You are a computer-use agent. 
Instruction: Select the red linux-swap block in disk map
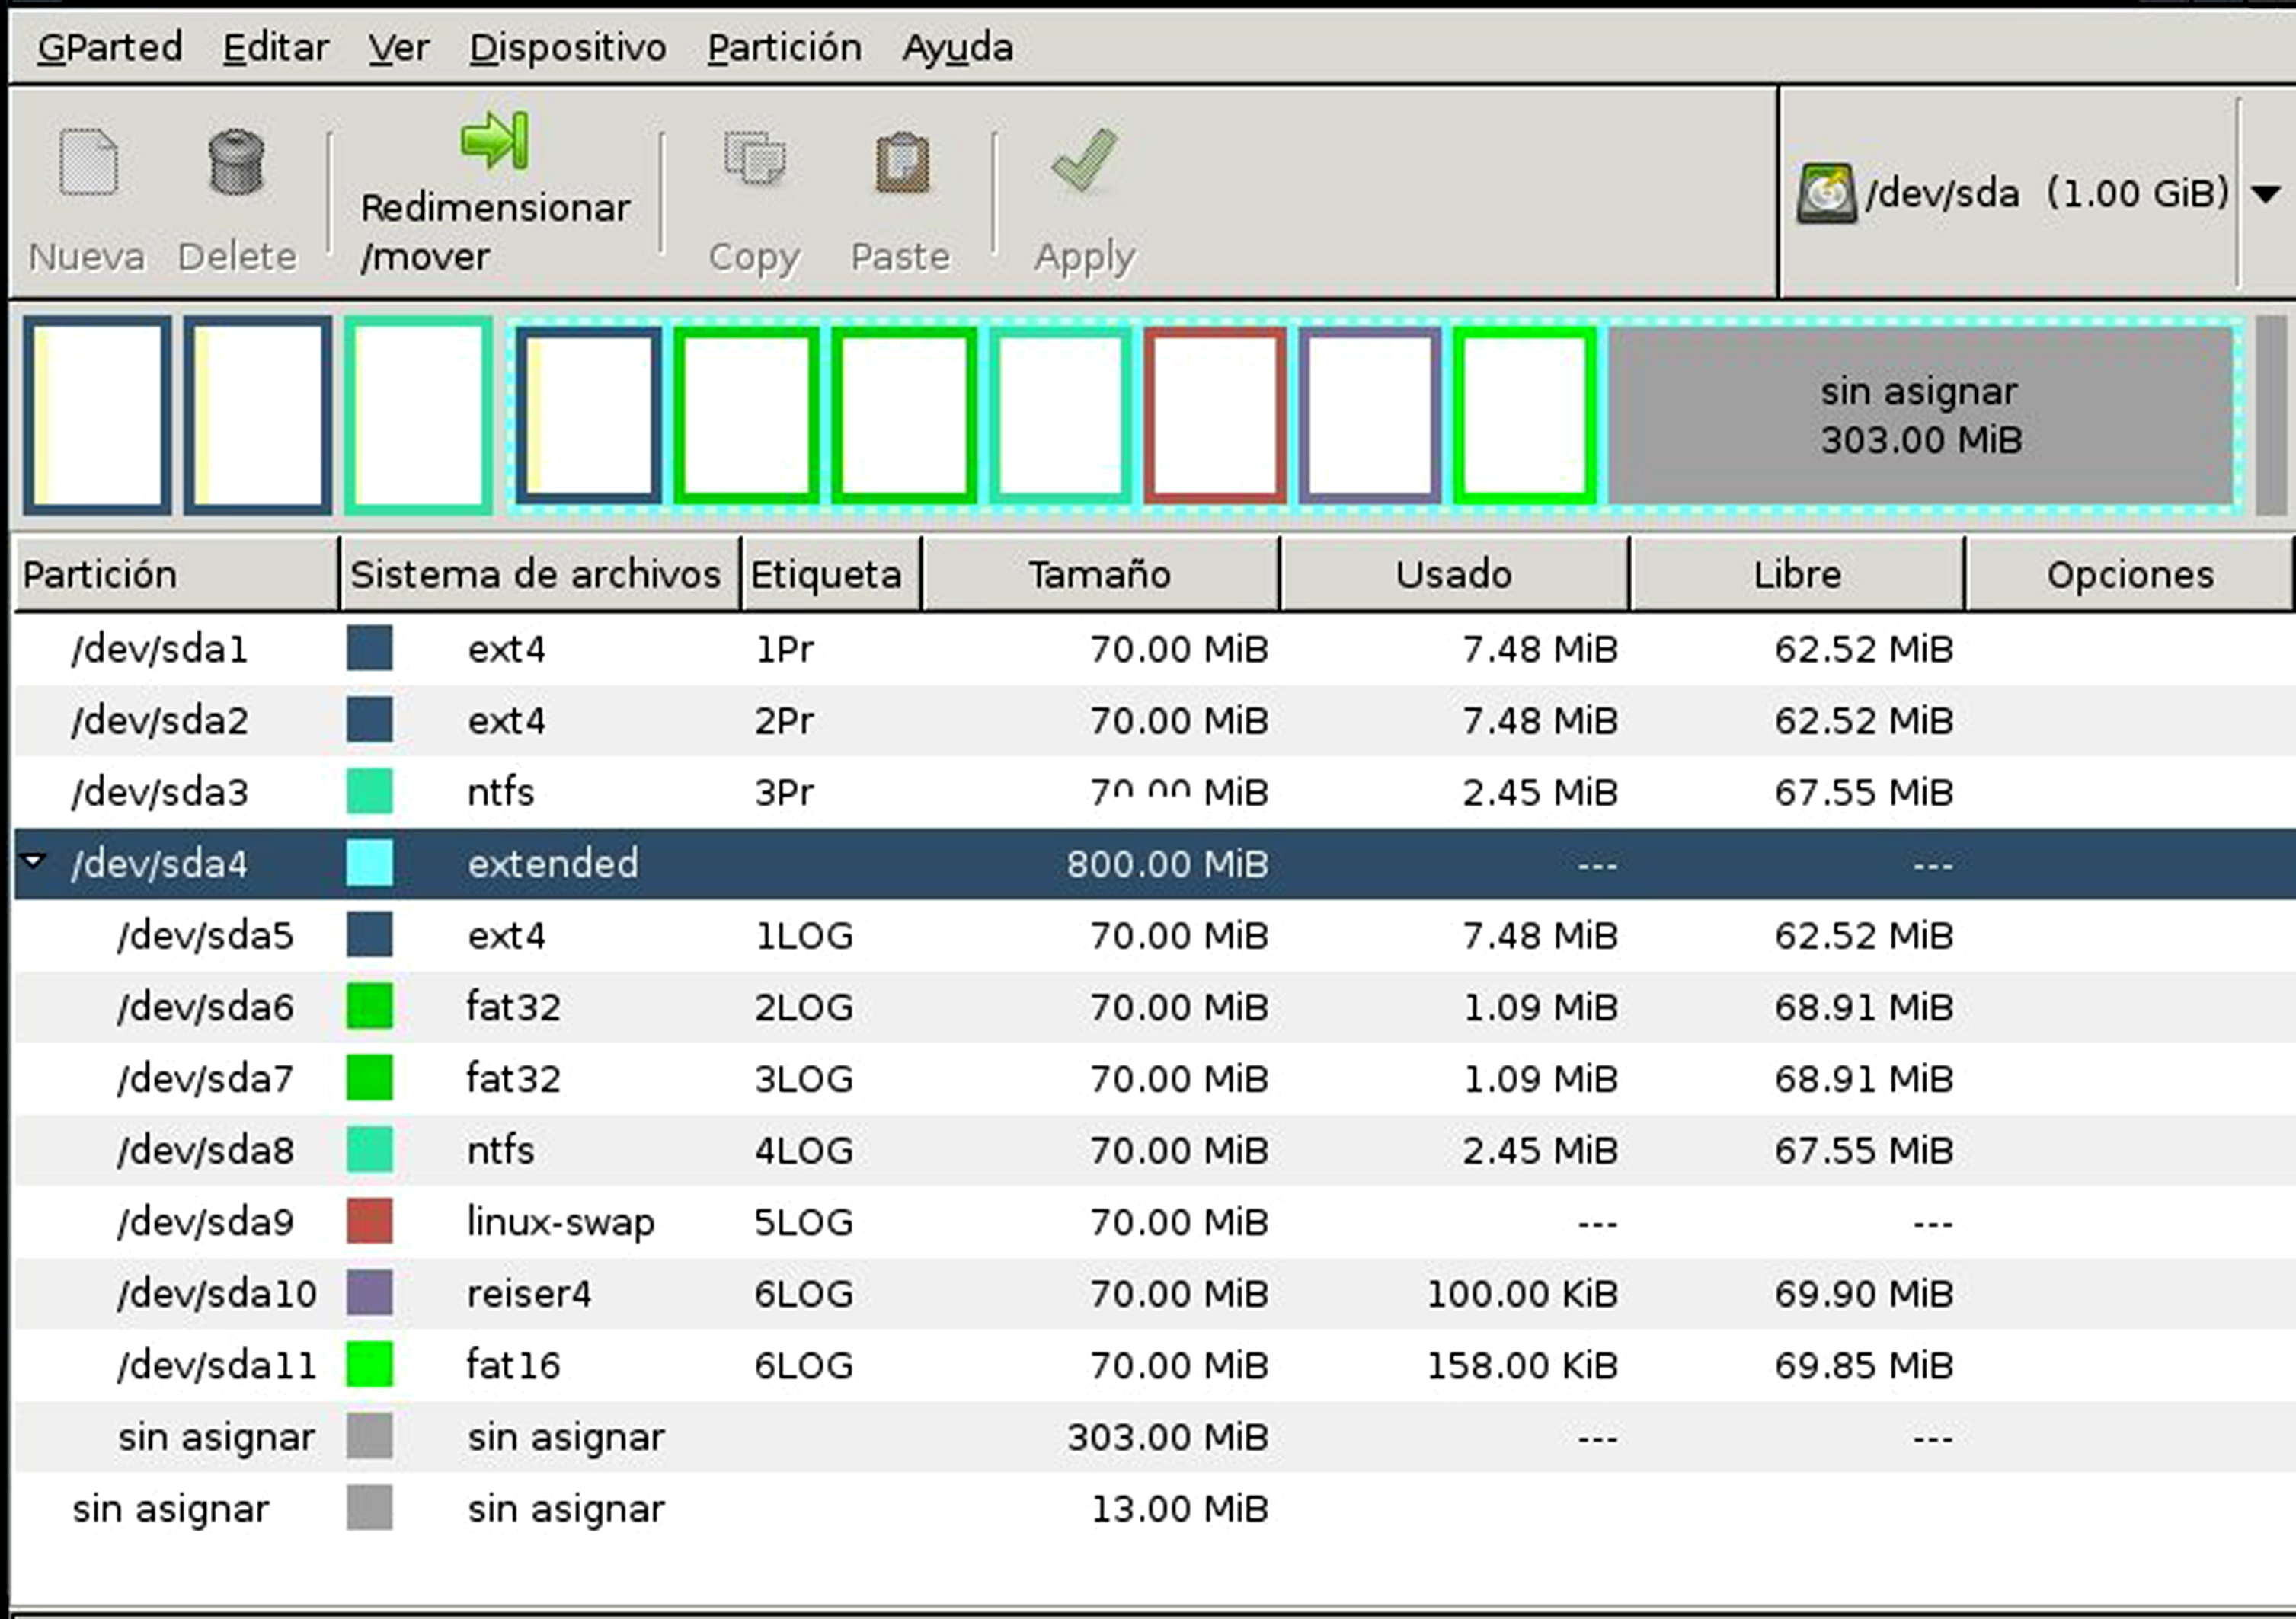pyautogui.click(x=1215, y=415)
